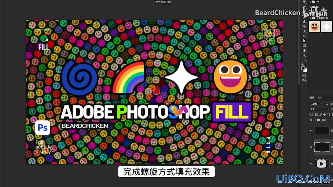
Task: Select the plain dark layer thumbnail under 组 3
Action: (322, 130)
